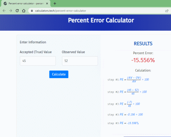Screen dimensions: 171x137
Task: Click the step formula showing (-7)/45
Action: click(x=123, y=104)
